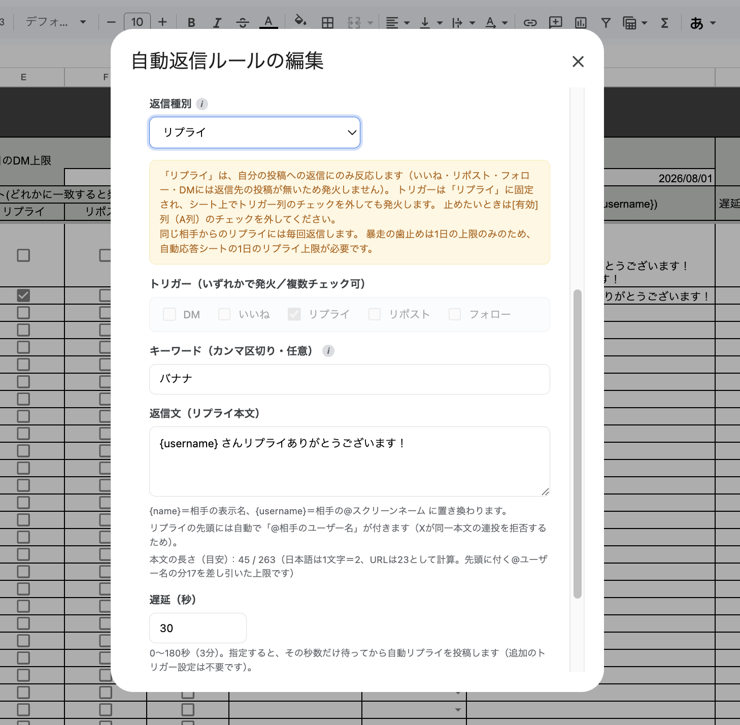Open the filter views icon
740x725 pixels.
[x=629, y=23]
